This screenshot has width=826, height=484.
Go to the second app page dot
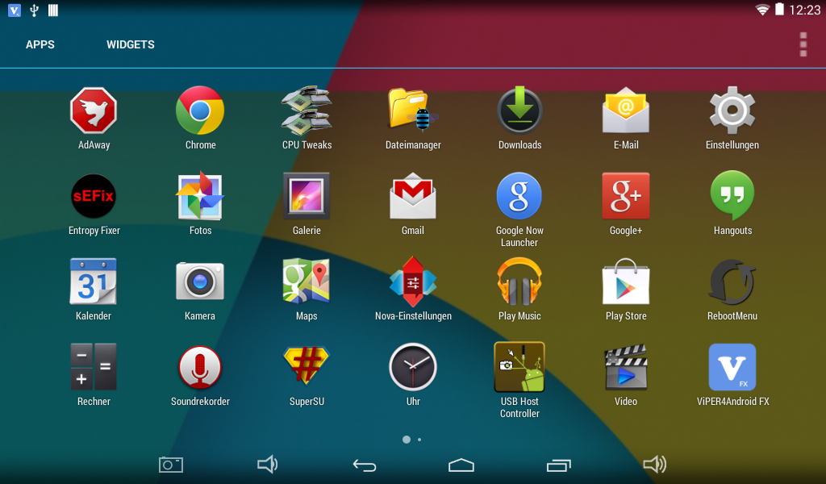coord(419,440)
